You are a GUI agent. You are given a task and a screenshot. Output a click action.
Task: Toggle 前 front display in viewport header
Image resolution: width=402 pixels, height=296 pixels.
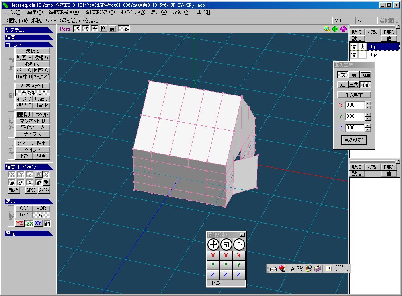pos(112,29)
